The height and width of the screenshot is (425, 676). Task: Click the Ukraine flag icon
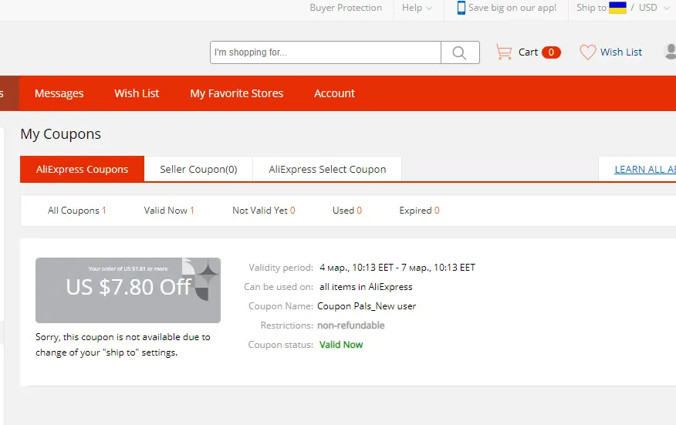tap(617, 8)
